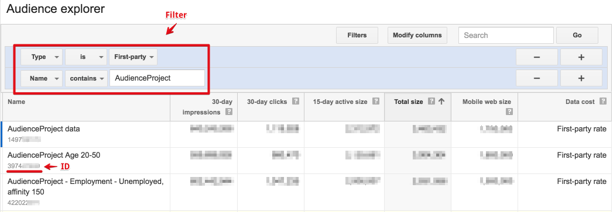Select the 'AudienceProject data' row name
The image size is (613, 212).
tap(44, 129)
